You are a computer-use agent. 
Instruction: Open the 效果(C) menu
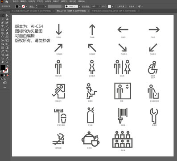tap(56, 1)
